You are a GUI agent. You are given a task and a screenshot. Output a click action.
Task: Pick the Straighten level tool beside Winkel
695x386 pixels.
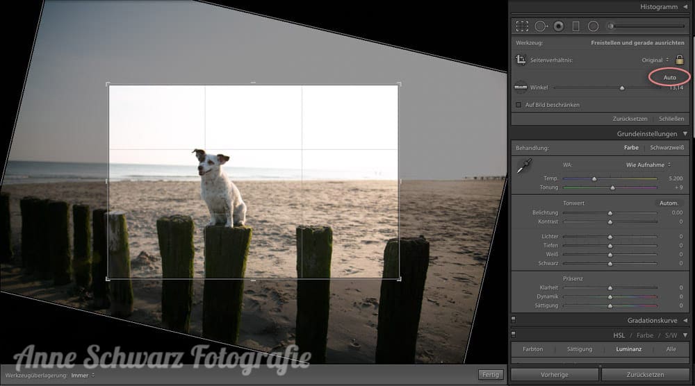tap(521, 87)
